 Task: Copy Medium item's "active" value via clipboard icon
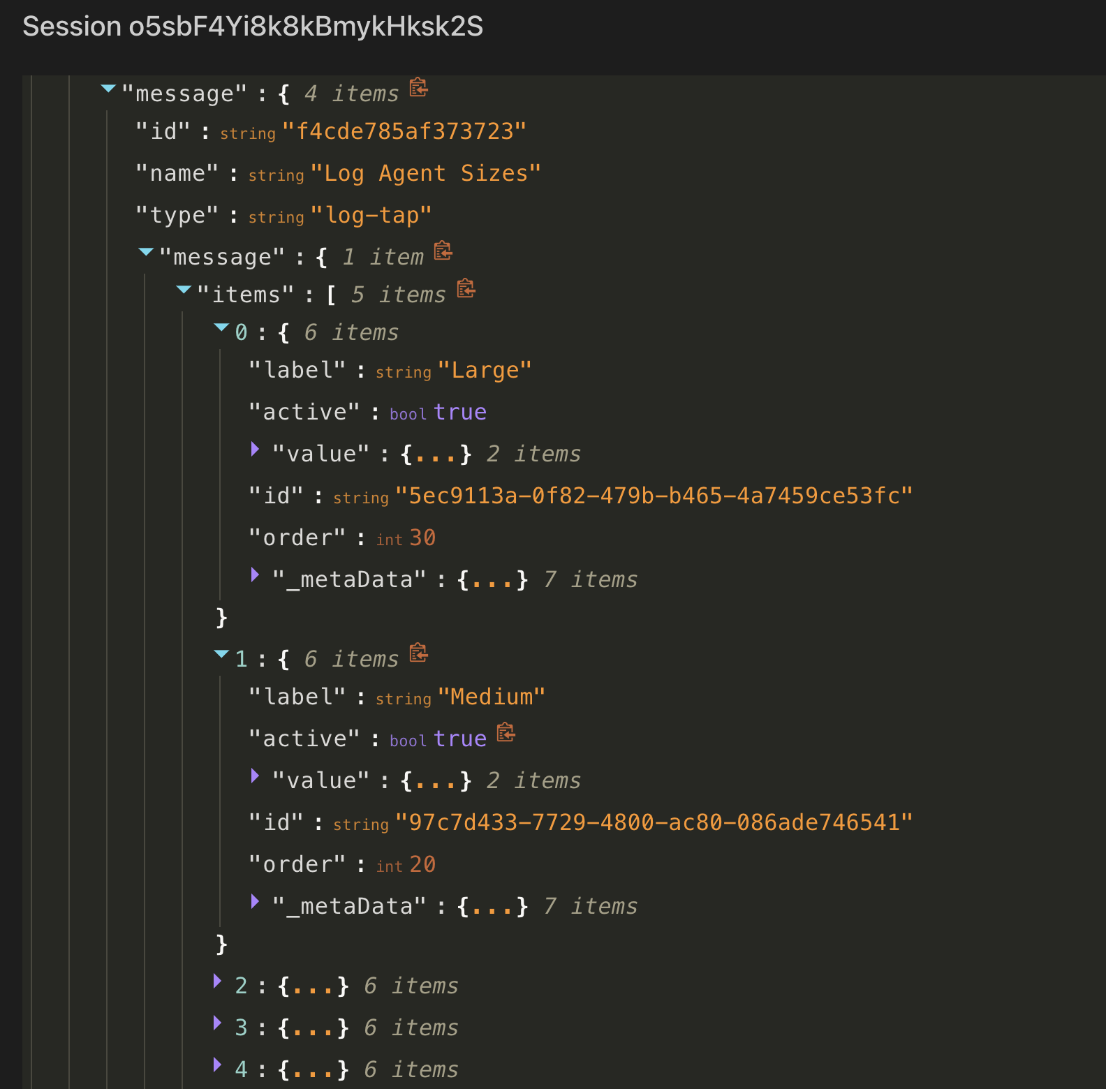click(506, 733)
